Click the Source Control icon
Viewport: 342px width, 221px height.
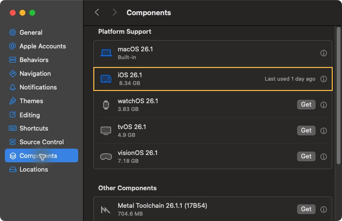pyautogui.click(x=13, y=142)
